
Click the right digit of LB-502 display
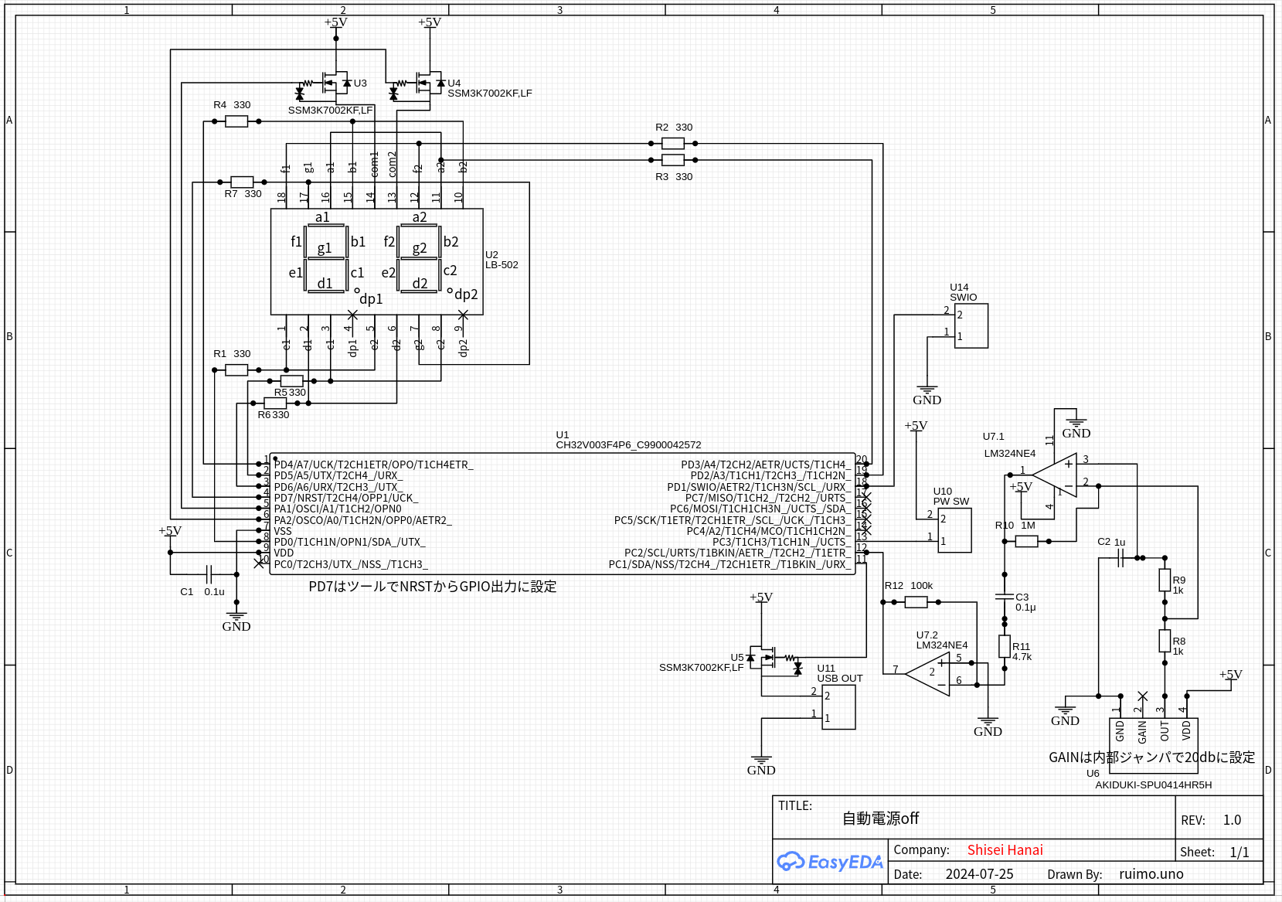tap(419, 259)
